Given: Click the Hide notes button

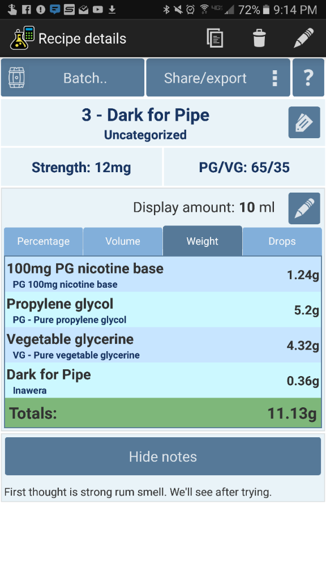Looking at the screenshot, I should pos(163,456).
